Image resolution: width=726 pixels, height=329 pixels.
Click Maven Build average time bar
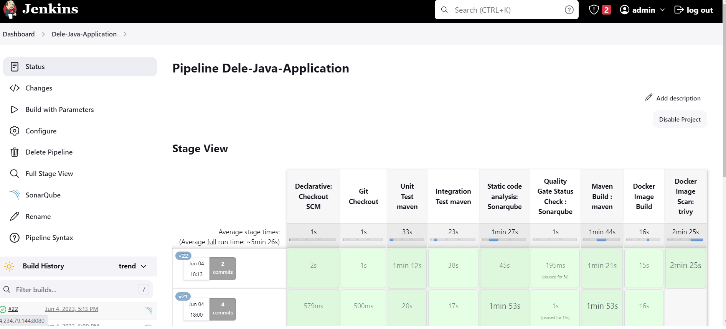pyautogui.click(x=602, y=240)
